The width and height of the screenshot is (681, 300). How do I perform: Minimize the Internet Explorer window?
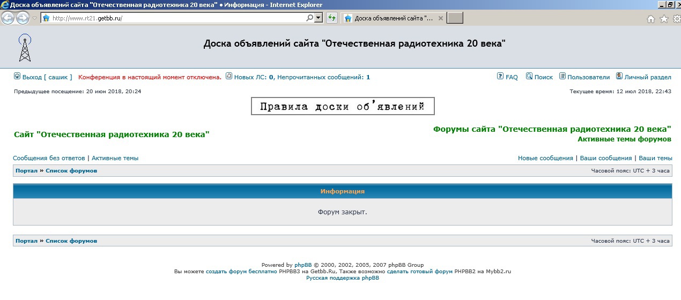click(x=662, y=4)
